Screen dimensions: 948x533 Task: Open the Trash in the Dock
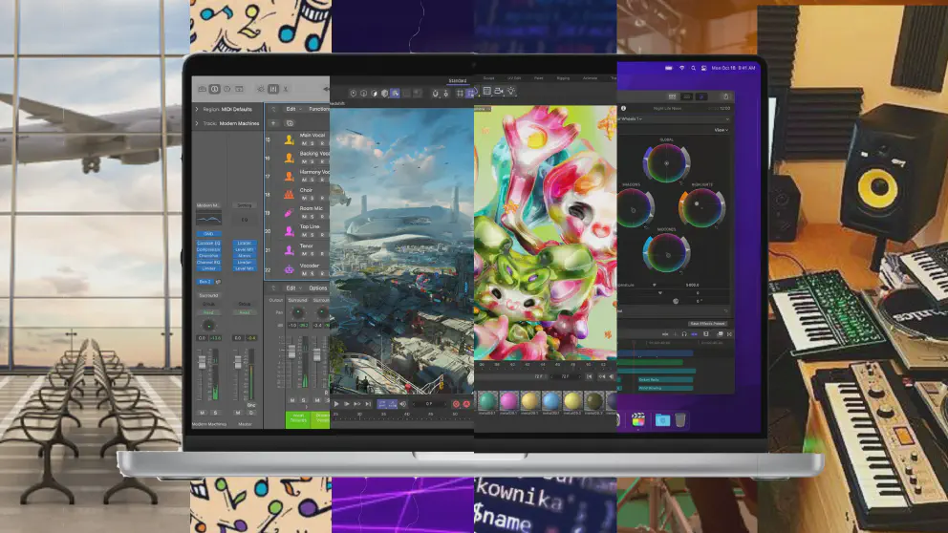[x=680, y=419]
